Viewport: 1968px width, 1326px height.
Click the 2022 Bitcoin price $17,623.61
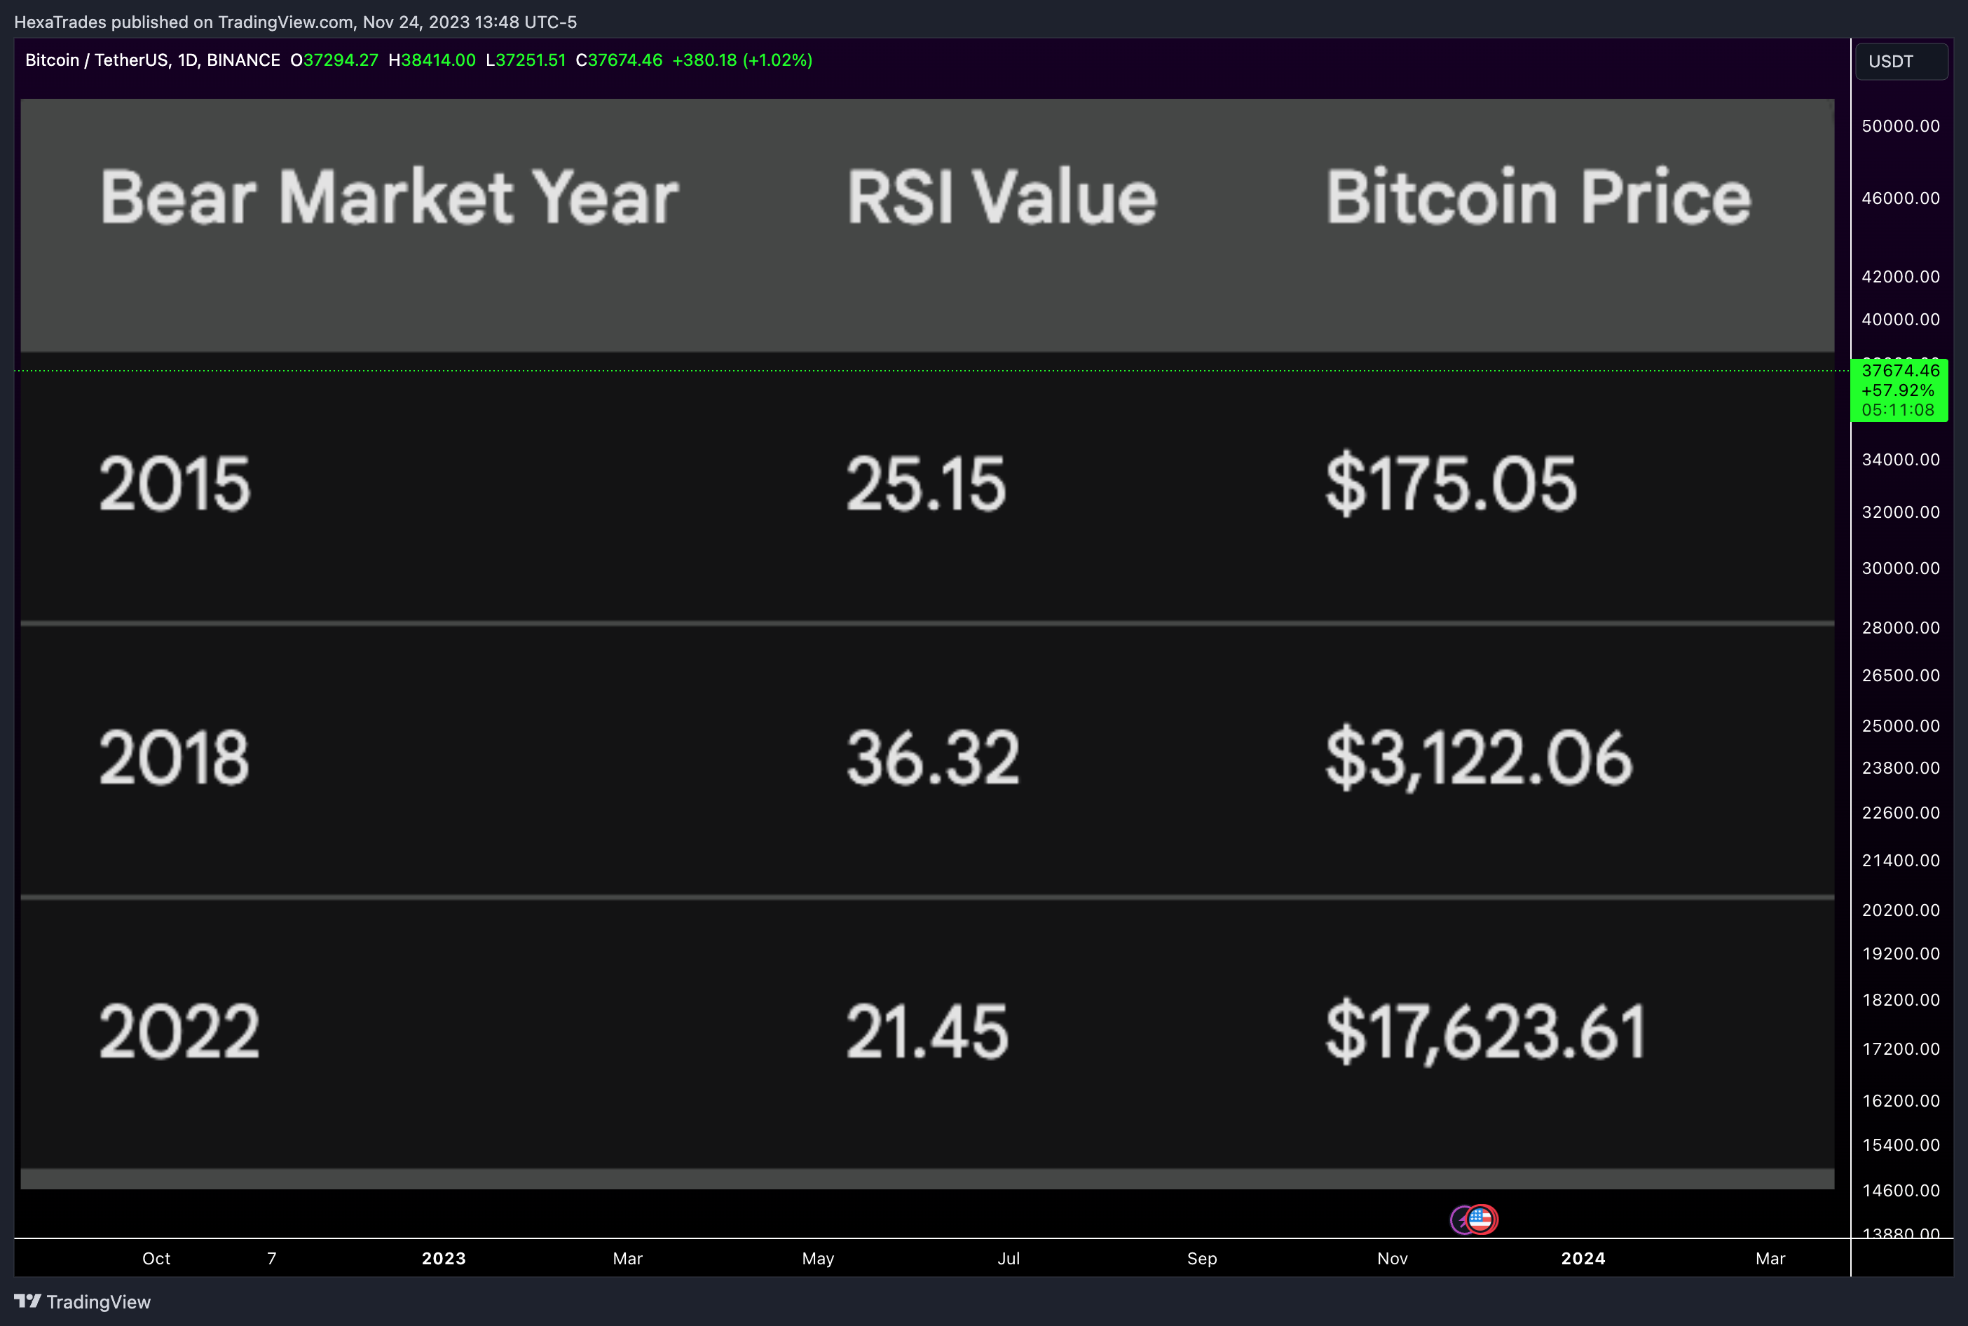tap(1486, 1032)
